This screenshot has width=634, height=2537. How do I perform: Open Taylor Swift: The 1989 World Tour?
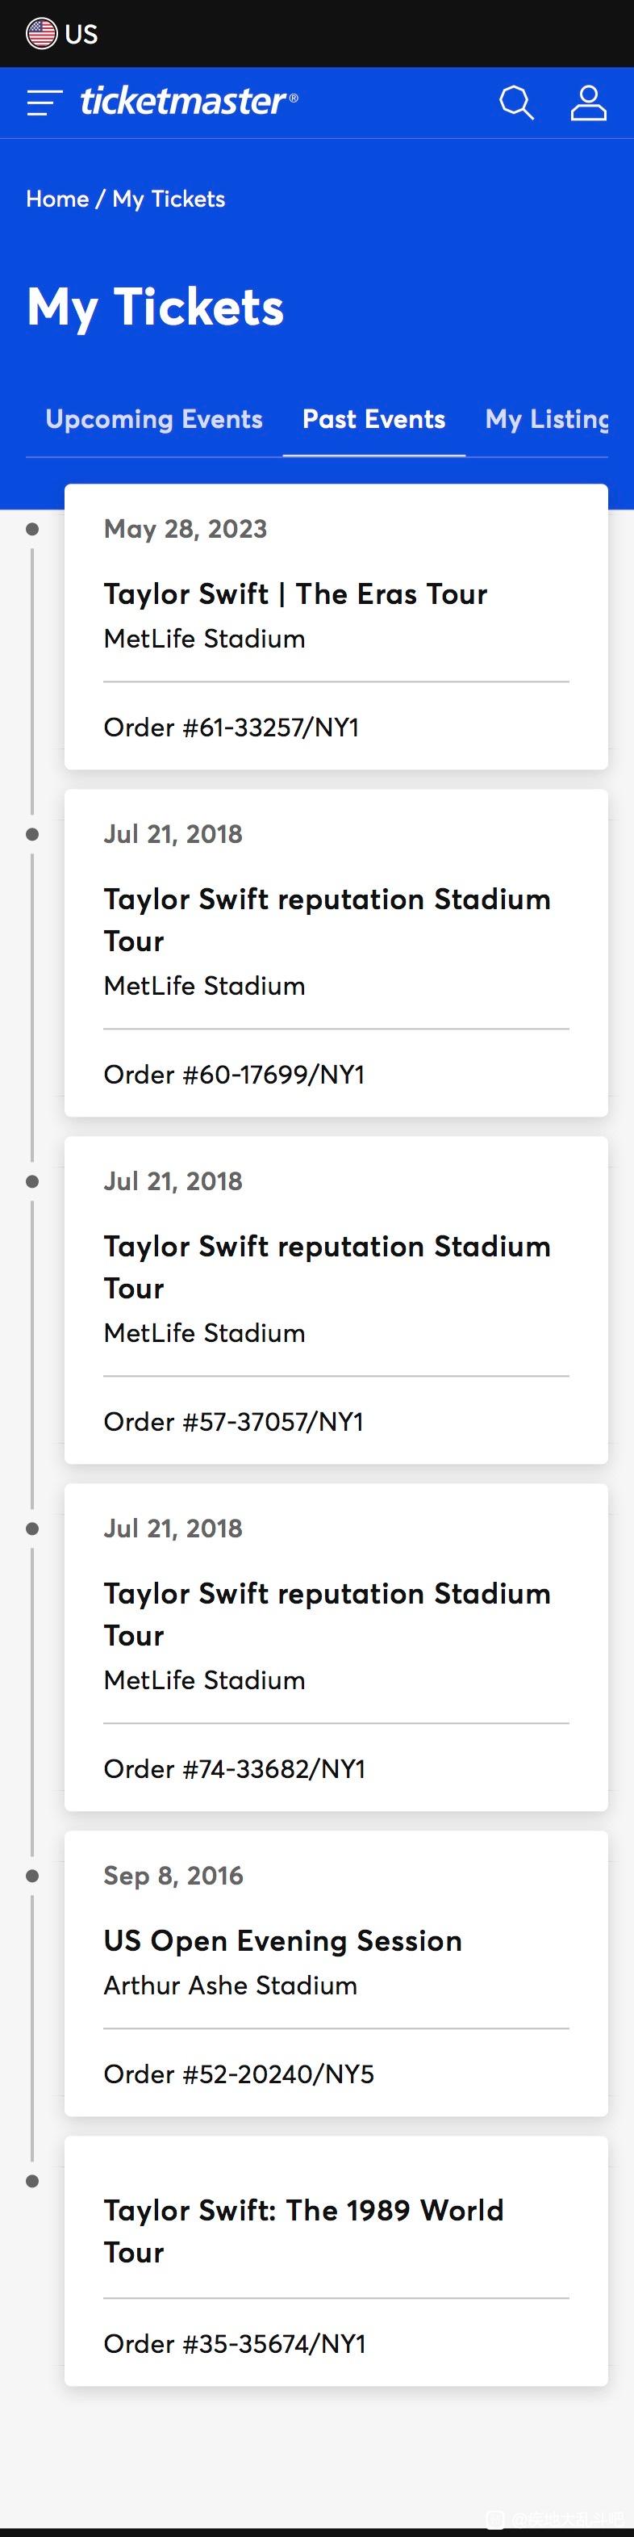[x=303, y=2231]
